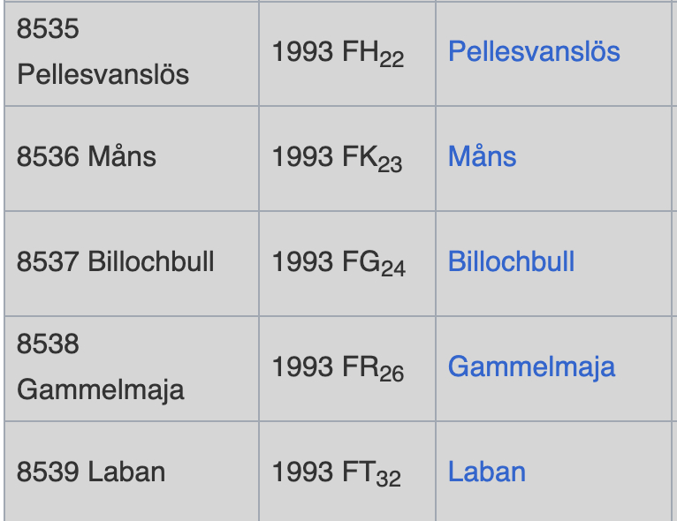Screen dimensions: 677x521
Task: Click the 1993 FT designation text
Action: pyautogui.click(x=323, y=472)
